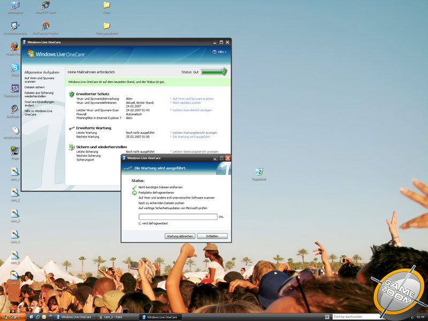428x321 pixels.
Task: Open the Hilfe dropdown menu
Action: (x=219, y=52)
